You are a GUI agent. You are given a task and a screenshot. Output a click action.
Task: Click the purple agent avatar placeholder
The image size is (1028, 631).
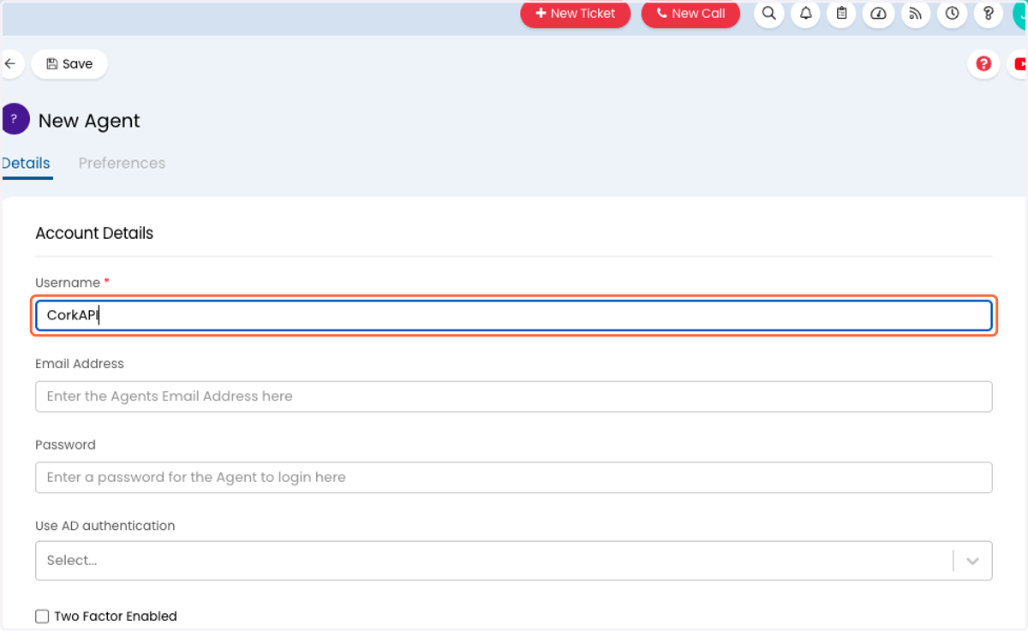click(x=15, y=119)
